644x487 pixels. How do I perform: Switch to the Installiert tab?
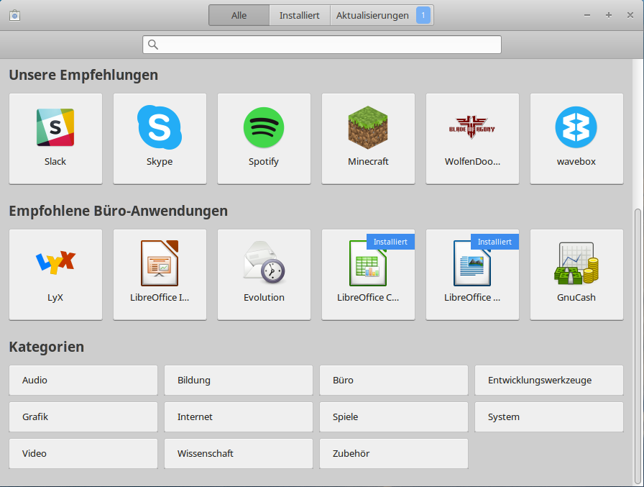300,15
